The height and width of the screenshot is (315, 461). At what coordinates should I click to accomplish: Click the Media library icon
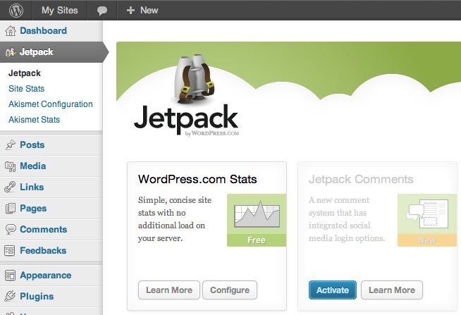click(10, 166)
